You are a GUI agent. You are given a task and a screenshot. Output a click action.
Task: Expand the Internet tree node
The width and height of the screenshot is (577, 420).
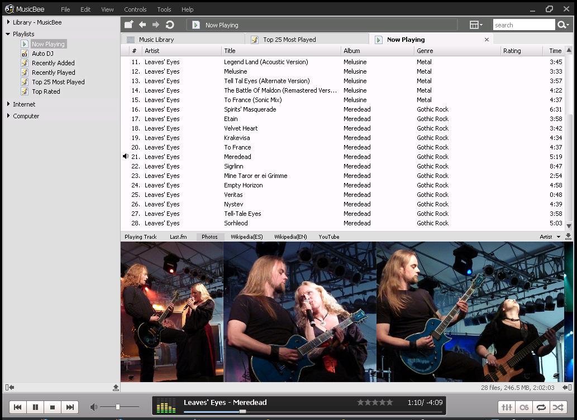[8, 104]
